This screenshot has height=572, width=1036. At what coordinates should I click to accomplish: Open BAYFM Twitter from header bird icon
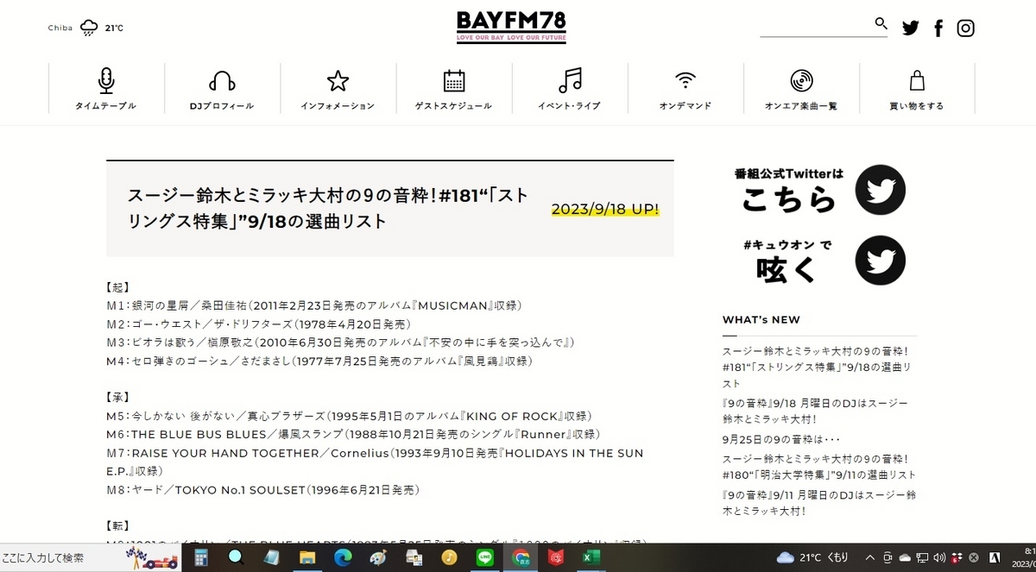click(x=911, y=28)
